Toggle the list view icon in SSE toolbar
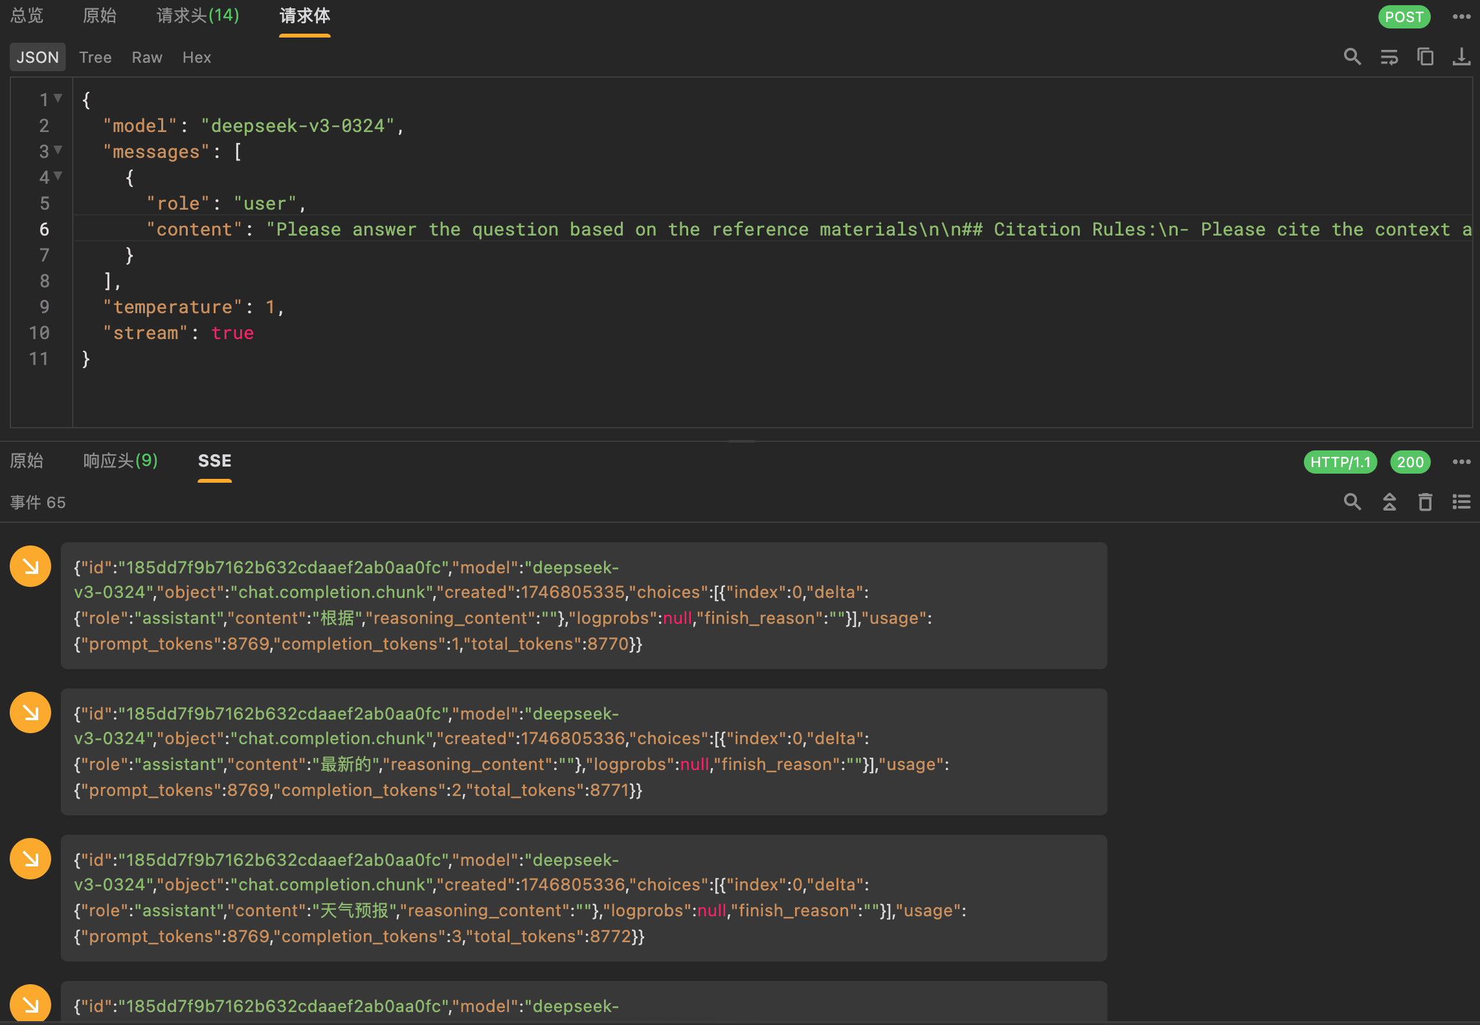 [x=1461, y=502]
